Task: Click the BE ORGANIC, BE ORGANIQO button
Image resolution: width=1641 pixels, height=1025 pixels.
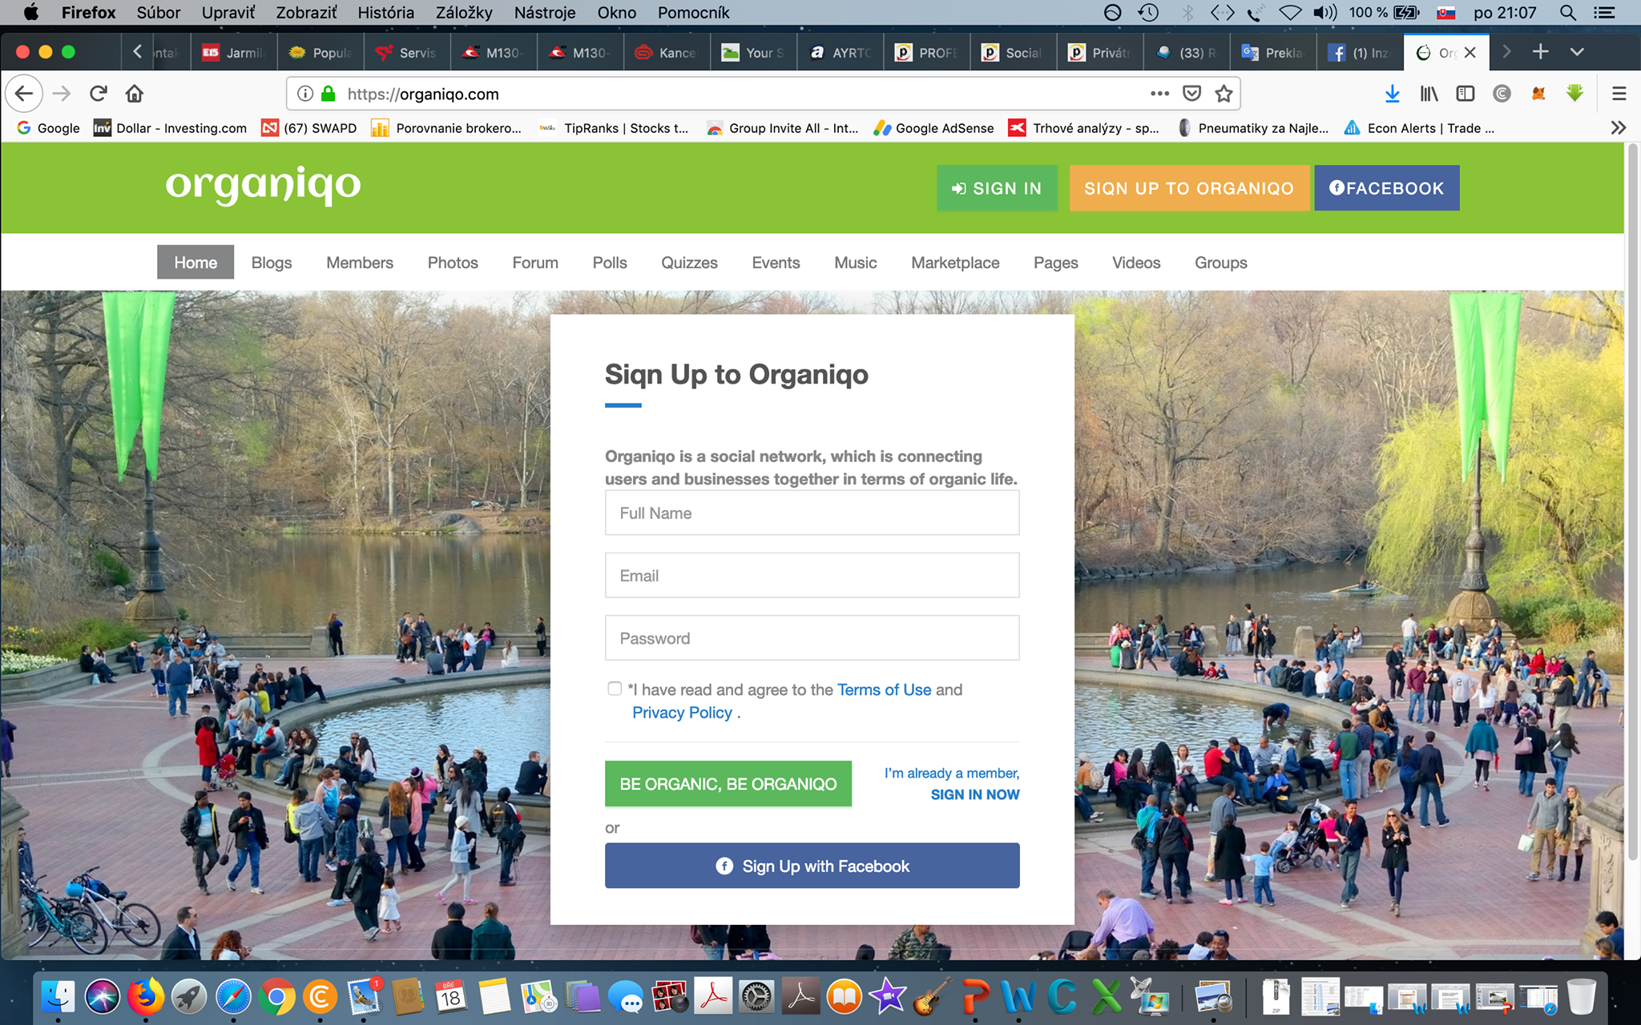Action: point(728,783)
